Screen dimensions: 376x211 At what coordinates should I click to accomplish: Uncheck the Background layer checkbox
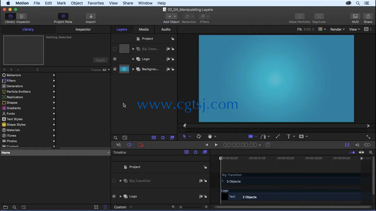pos(115,69)
